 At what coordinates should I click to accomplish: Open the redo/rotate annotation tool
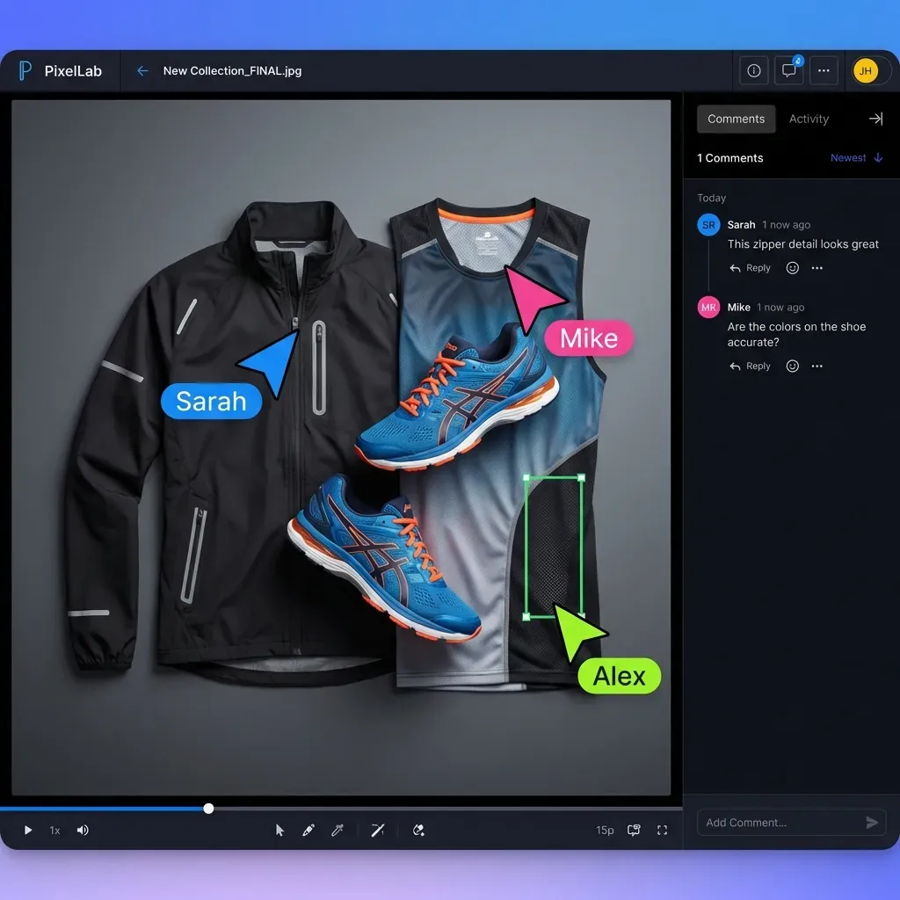coord(418,830)
